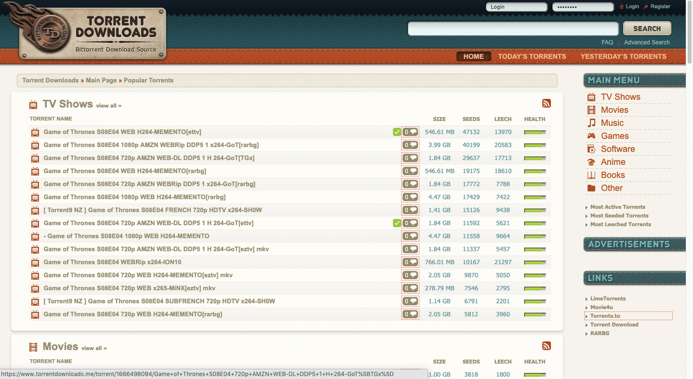Open comments bubble for WEBRip x264-ION10 row
This screenshot has height=379, width=693.
click(410, 262)
